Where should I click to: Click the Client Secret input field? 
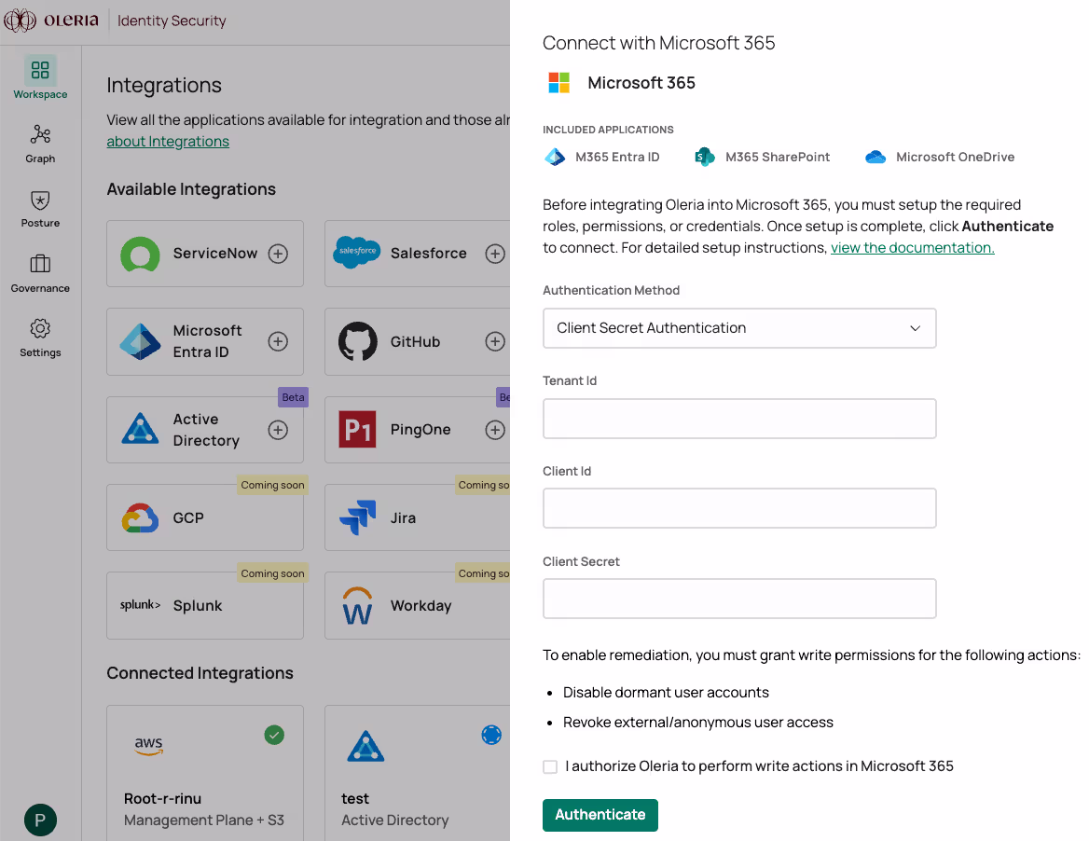(x=739, y=599)
